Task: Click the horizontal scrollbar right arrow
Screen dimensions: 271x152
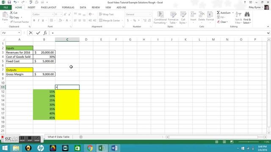Action: point(265,137)
